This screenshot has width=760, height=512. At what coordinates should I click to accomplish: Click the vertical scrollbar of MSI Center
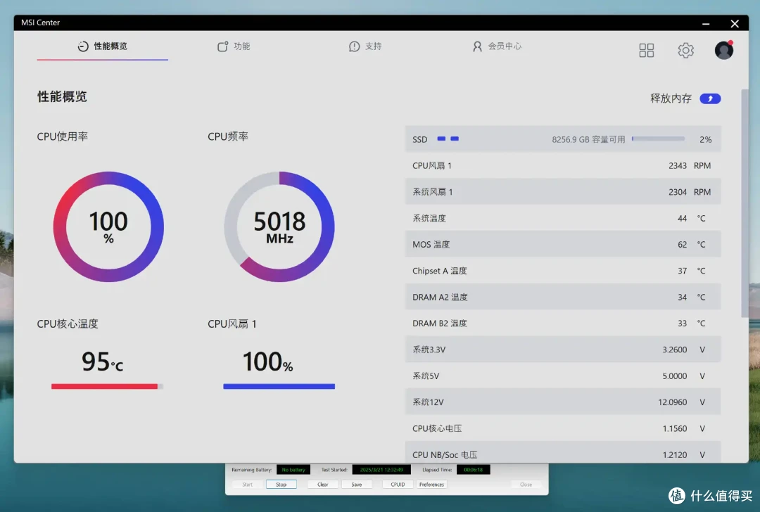[x=745, y=203]
